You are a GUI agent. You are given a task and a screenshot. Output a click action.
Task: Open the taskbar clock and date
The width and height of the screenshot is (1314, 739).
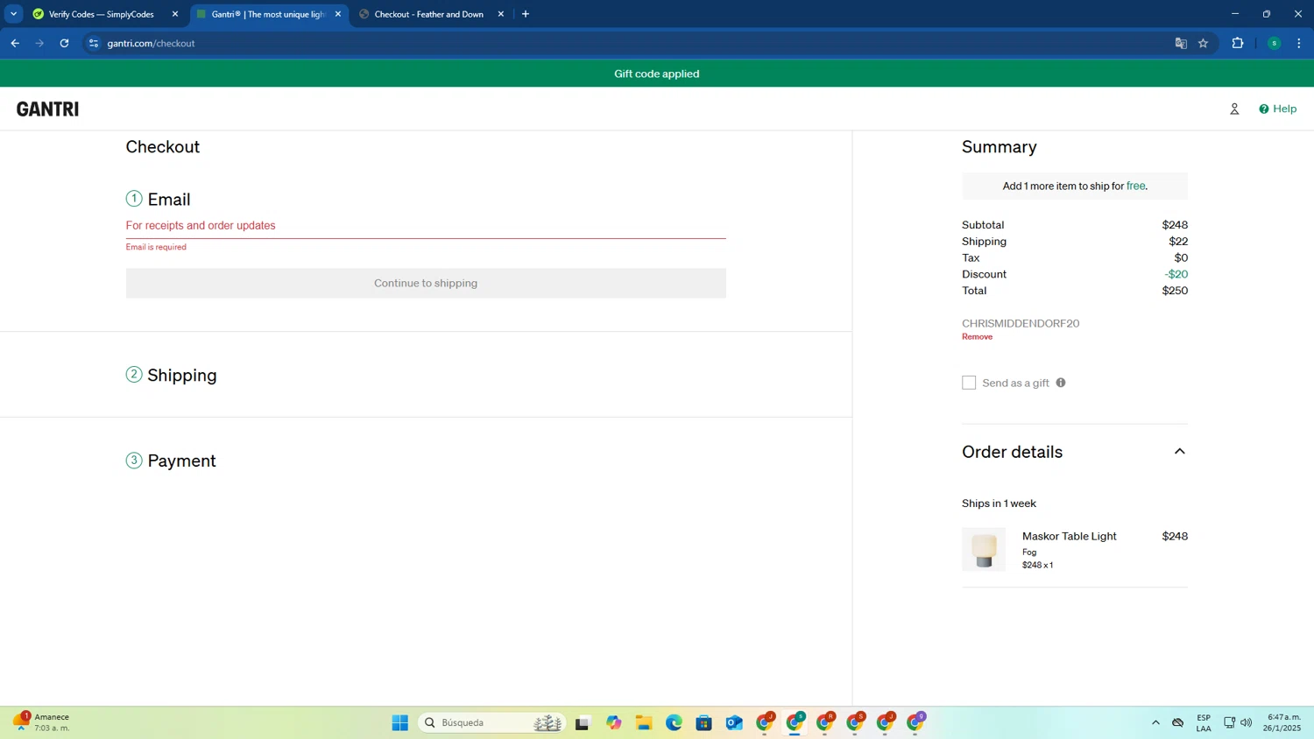1283,722
